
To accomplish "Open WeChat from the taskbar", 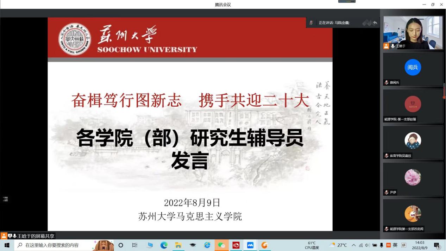I will [221, 245].
